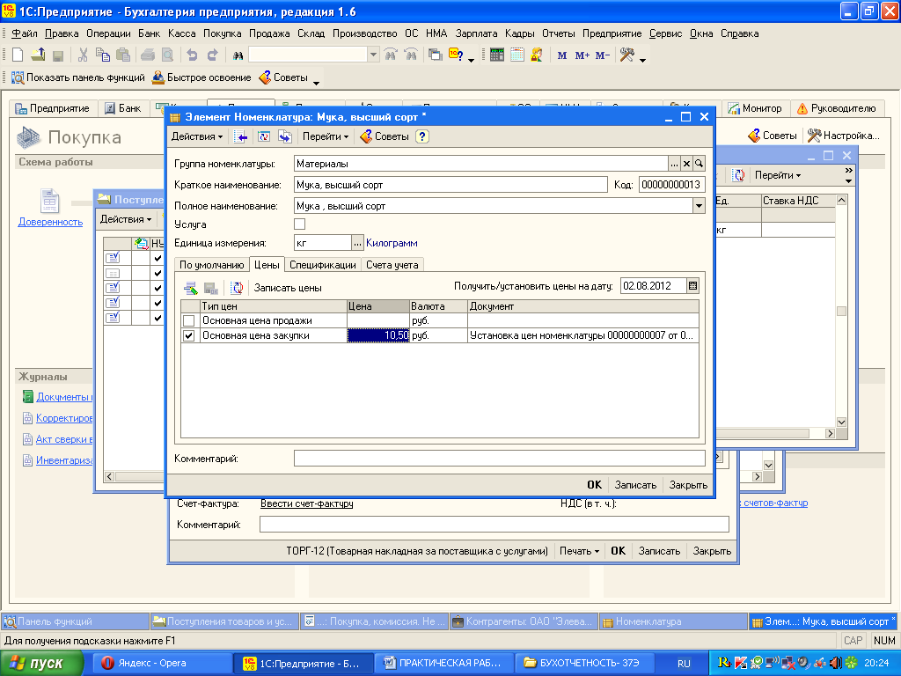Click the back arrow icon in Номенклатура dialog toolbar
Image resolution: width=901 pixels, height=676 pixels.
pyautogui.click(x=241, y=136)
